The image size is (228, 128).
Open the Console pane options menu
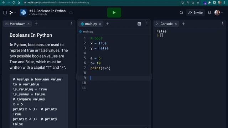(x=222, y=24)
